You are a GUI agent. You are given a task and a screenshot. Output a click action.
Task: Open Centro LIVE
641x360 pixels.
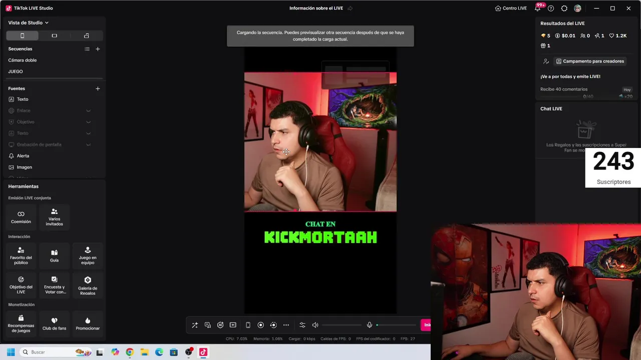pos(511,8)
